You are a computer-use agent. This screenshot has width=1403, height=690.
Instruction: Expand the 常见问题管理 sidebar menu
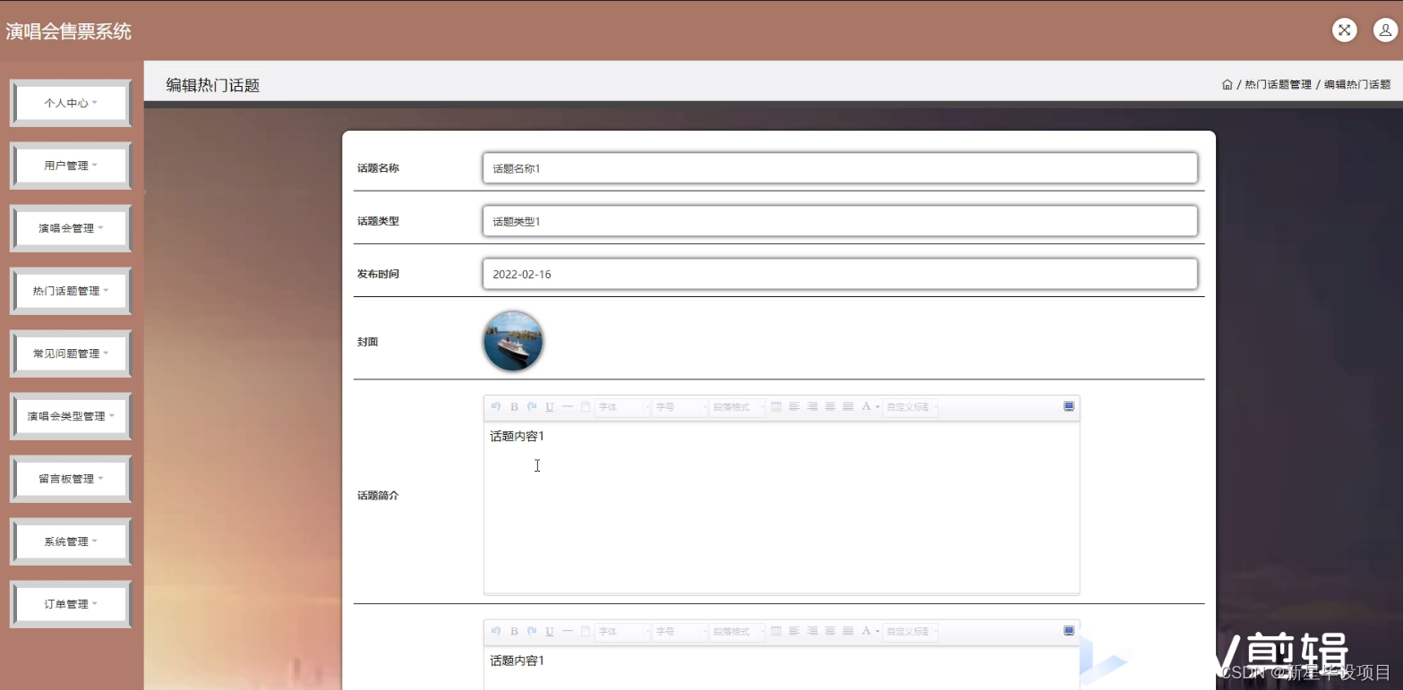tap(71, 354)
